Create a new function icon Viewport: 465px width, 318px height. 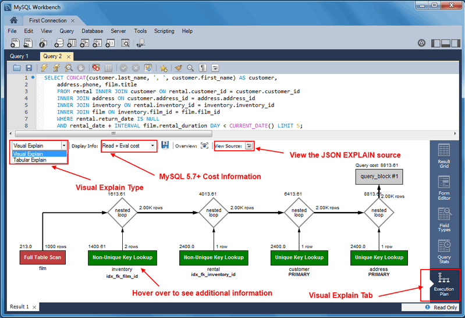coord(110,43)
